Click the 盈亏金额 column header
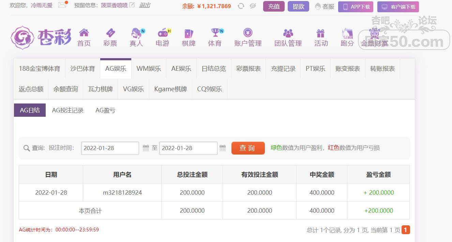The height and width of the screenshot is (242, 452). tap(378, 175)
